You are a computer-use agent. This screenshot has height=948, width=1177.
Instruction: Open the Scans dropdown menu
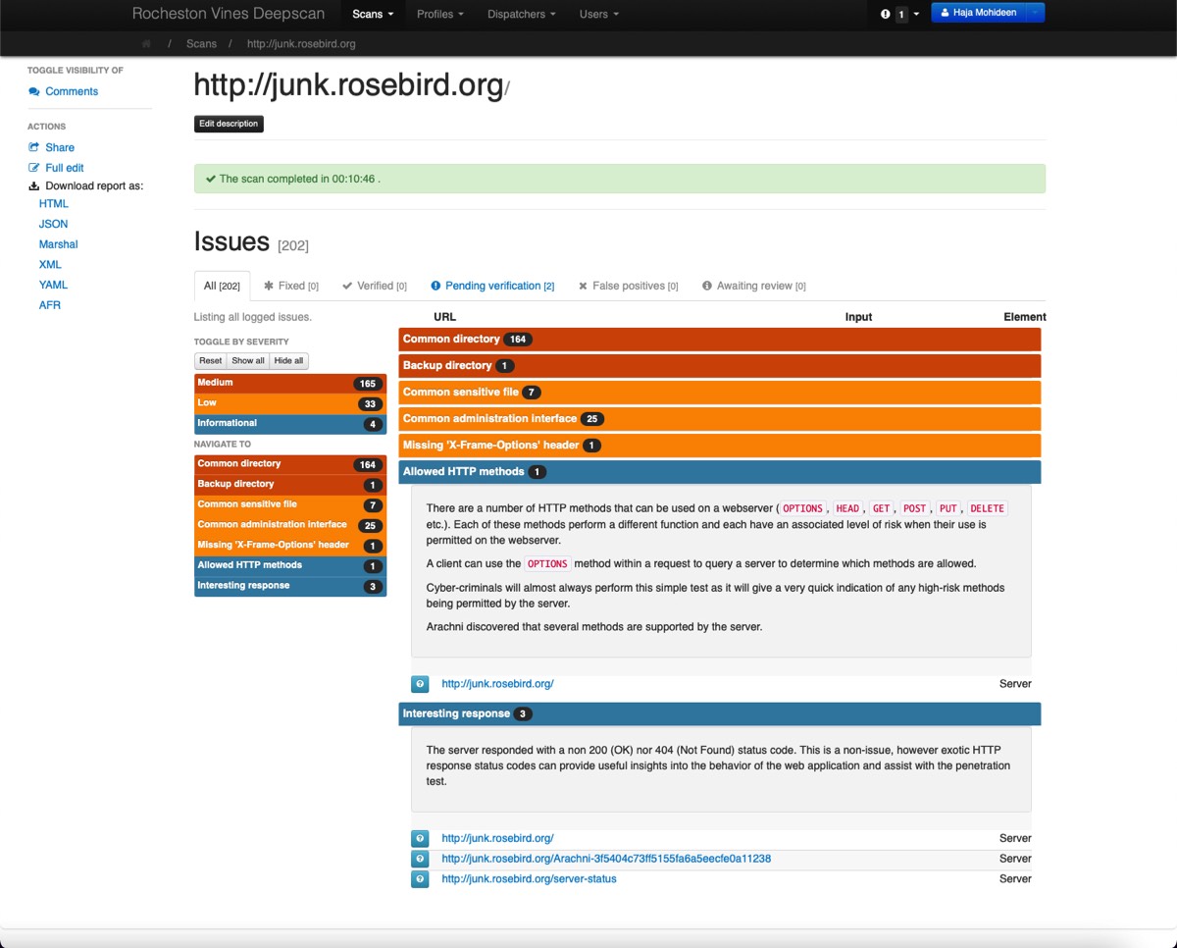click(373, 15)
